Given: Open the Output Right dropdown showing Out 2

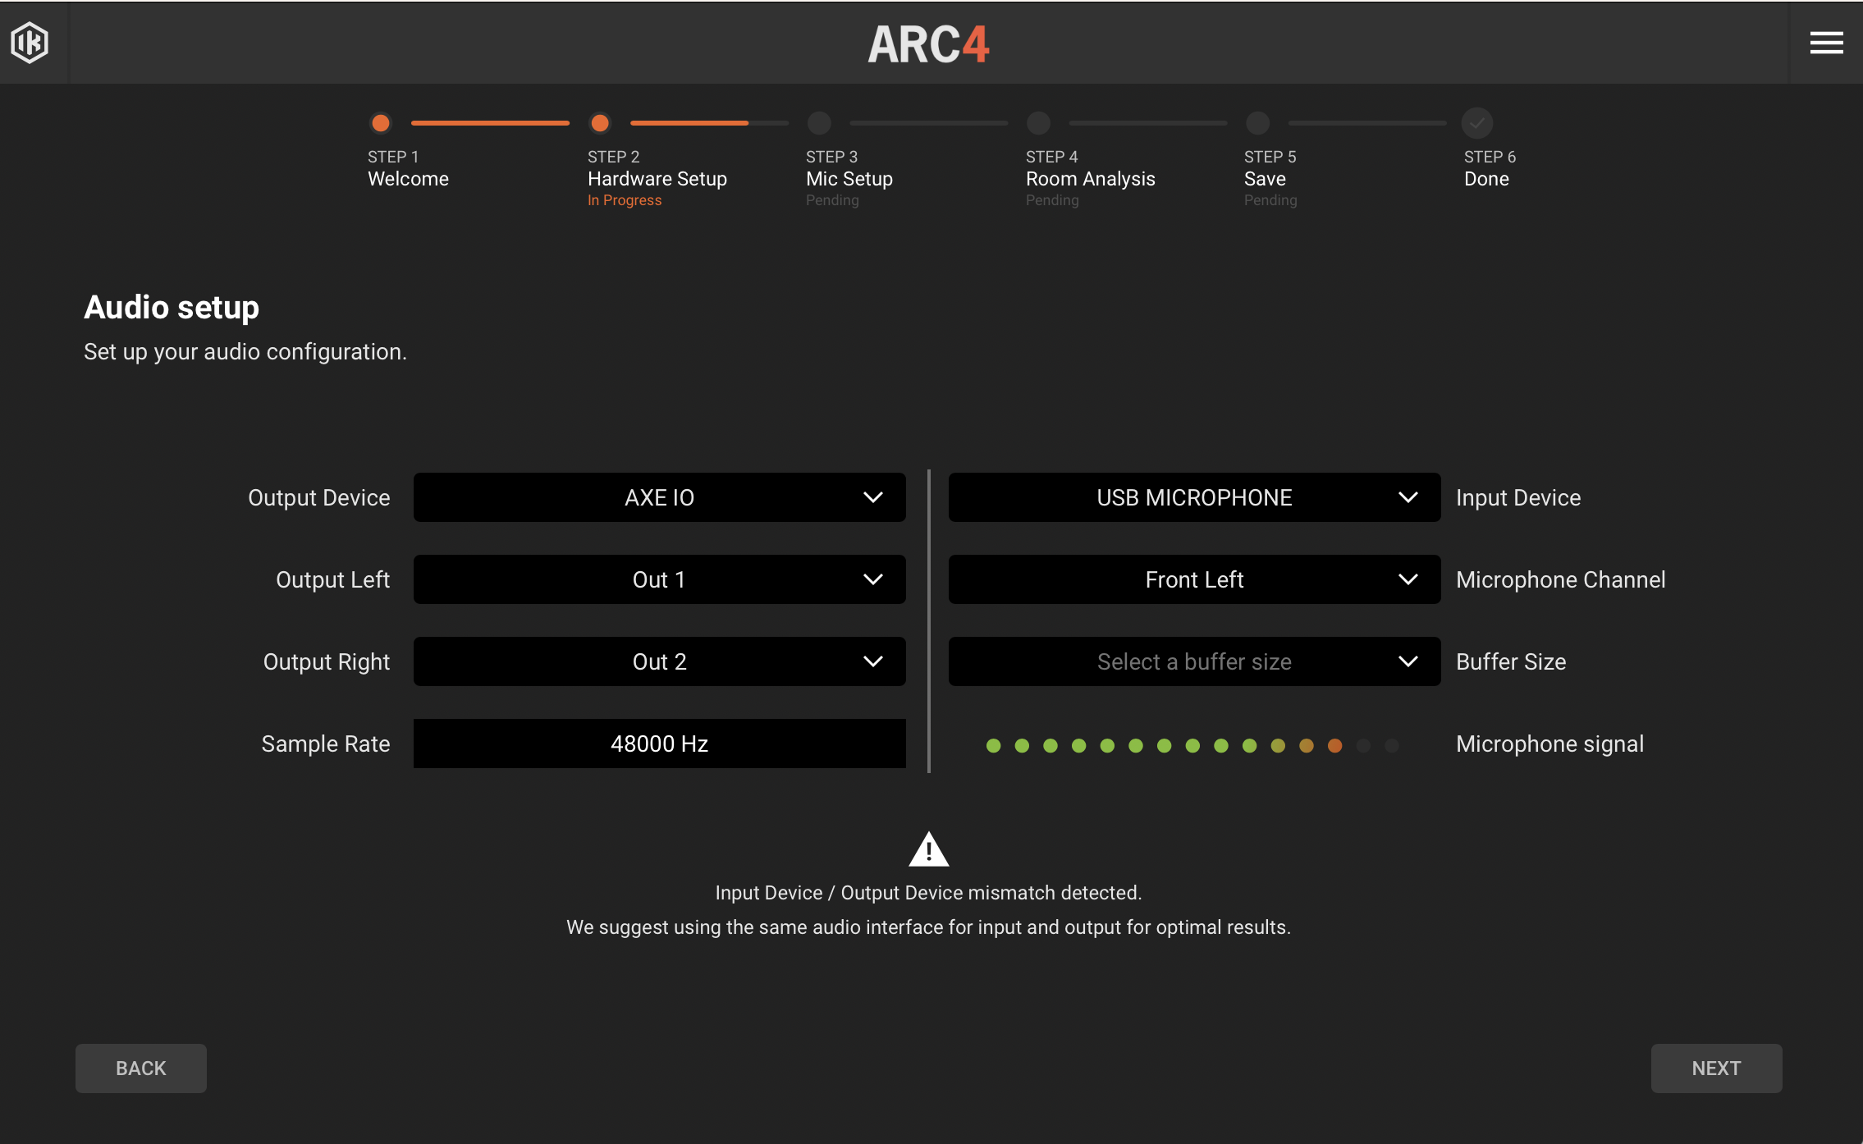Looking at the screenshot, I should pyautogui.click(x=659, y=661).
